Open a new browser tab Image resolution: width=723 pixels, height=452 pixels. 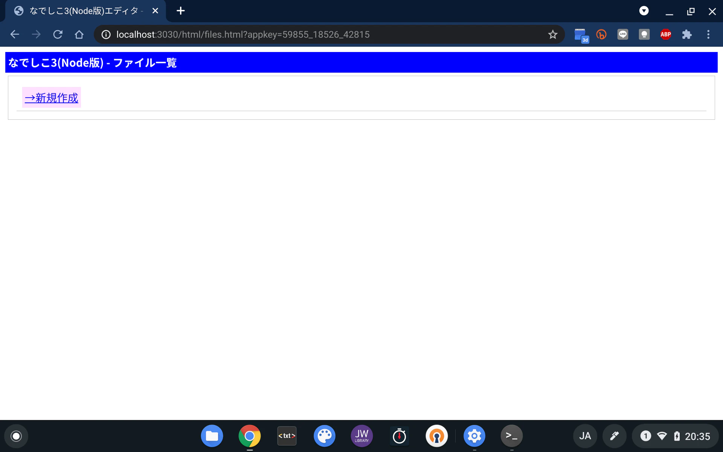pyautogui.click(x=181, y=11)
